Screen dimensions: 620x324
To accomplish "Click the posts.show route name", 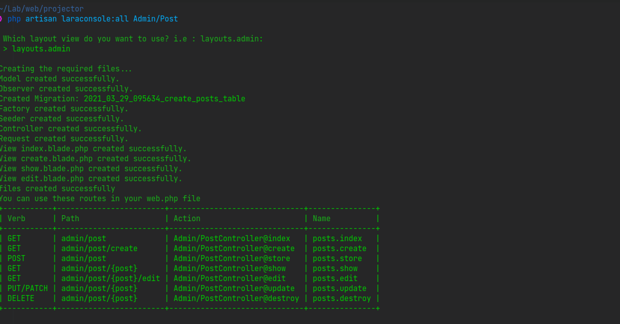I will [x=335, y=269].
